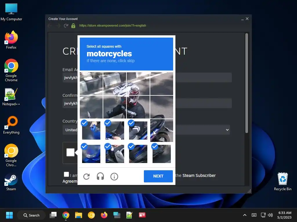Deselect the blue handlebar tile with checkmark
This screenshot has width=297, height=222.
click(91, 130)
